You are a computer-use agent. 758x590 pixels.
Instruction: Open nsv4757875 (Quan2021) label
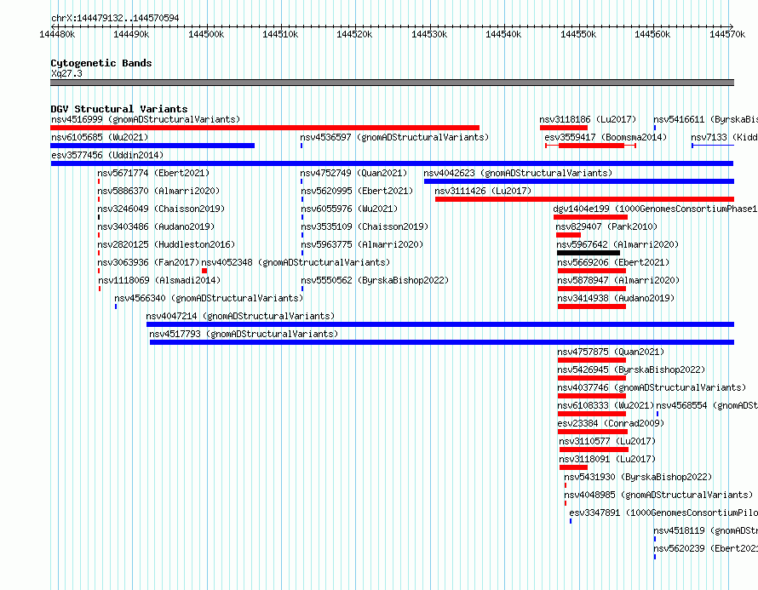[x=611, y=352]
